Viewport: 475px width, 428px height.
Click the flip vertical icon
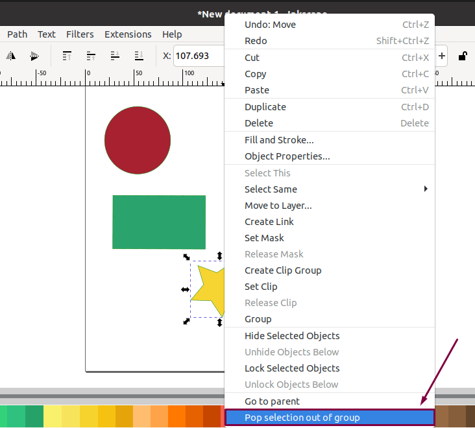(x=34, y=56)
